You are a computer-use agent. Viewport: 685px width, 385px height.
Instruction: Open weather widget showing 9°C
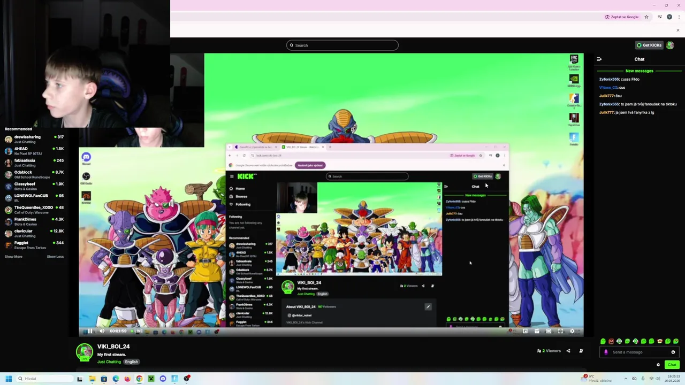tap(596, 378)
